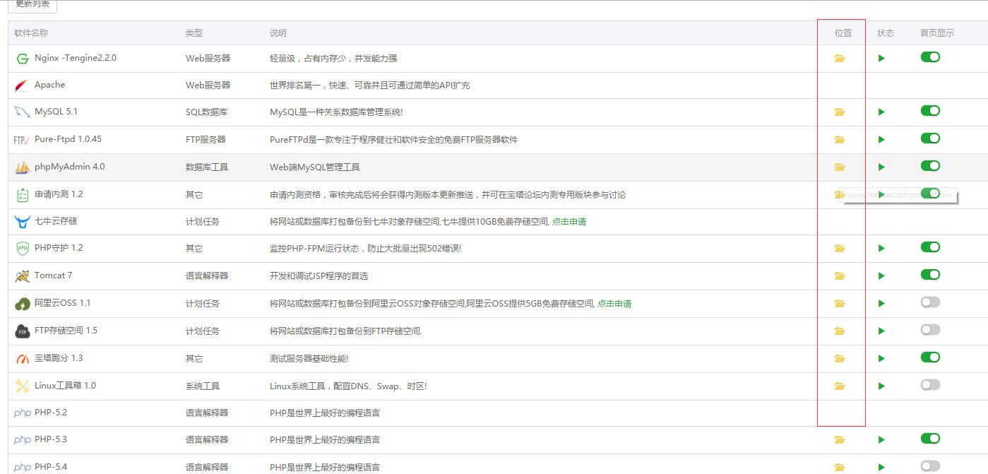Click the 阿里云OSS status play icon
988x474 pixels.
point(881,303)
